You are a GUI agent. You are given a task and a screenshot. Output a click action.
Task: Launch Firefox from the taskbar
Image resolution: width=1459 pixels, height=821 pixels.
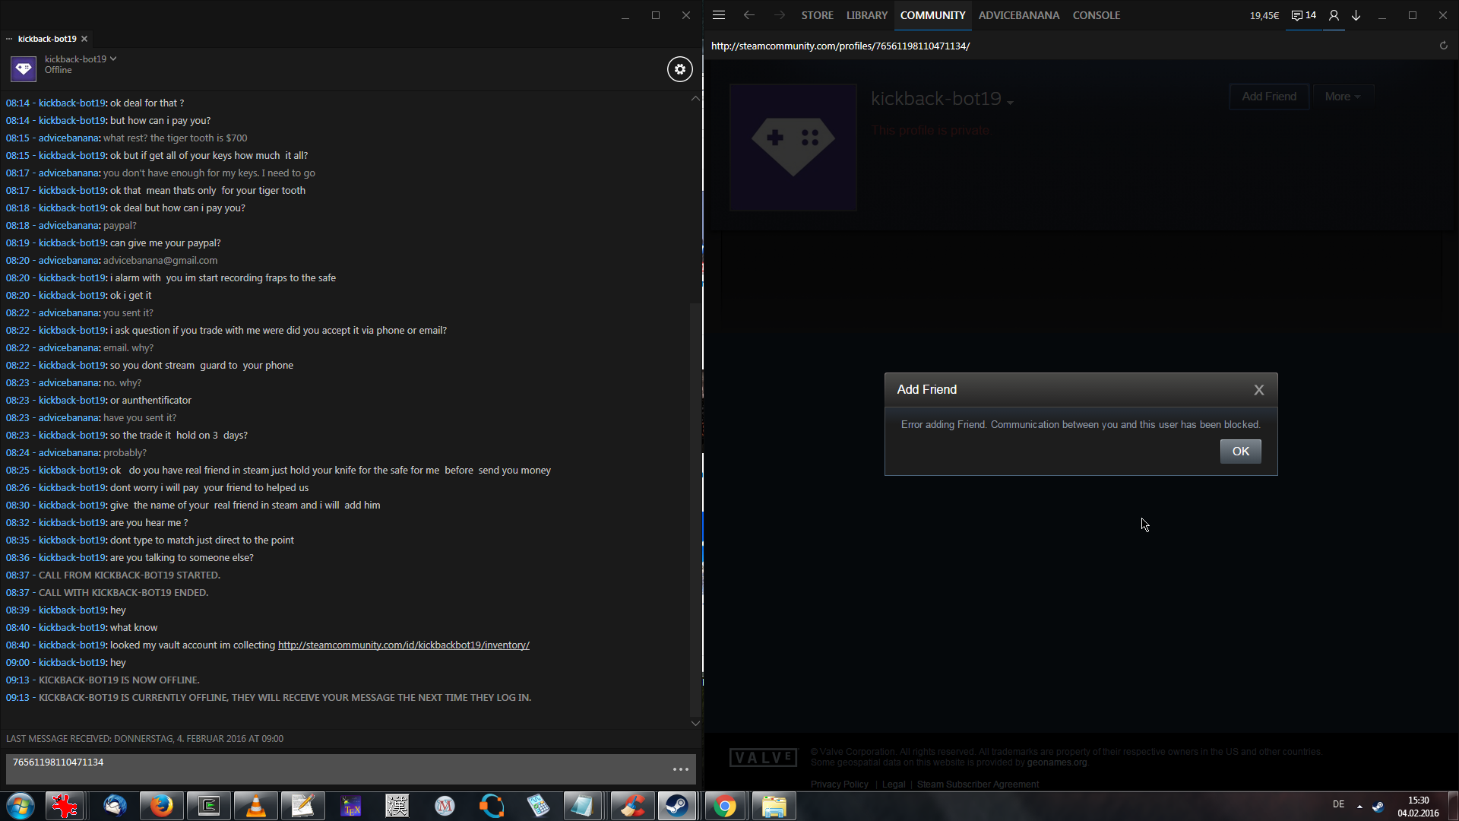pos(161,806)
